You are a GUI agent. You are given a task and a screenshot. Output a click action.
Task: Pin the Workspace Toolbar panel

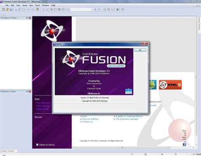27,18
